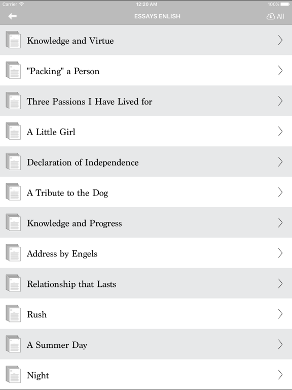Screen dimensions: 292x390
Task: Click document icon beside Rush
Action: point(13,314)
